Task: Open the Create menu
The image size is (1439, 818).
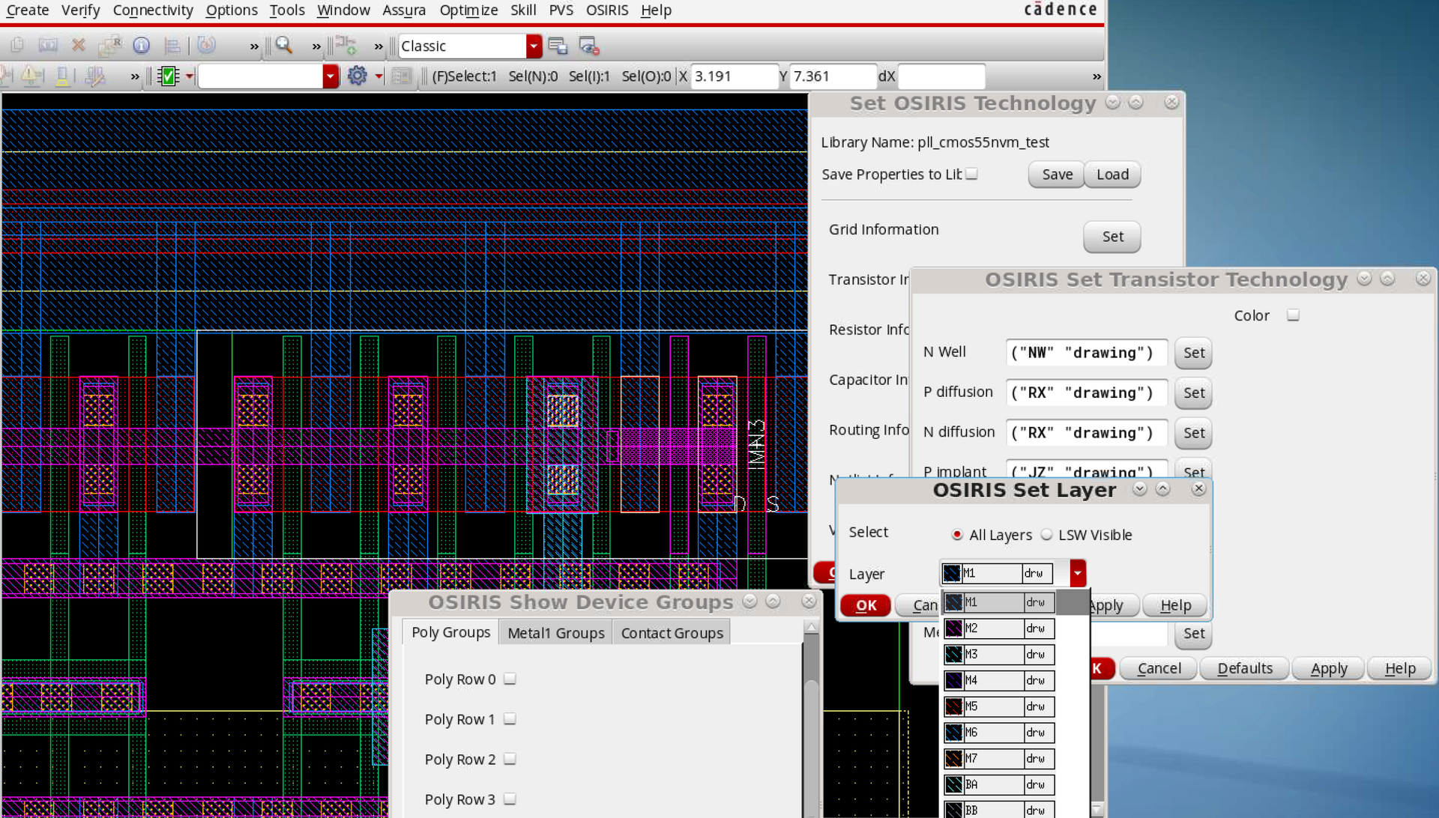Action: 28,10
